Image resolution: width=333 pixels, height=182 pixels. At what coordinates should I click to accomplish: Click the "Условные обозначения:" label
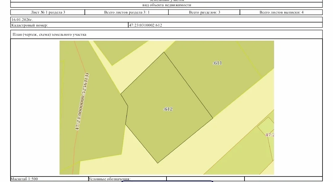(x=109, y=179)
